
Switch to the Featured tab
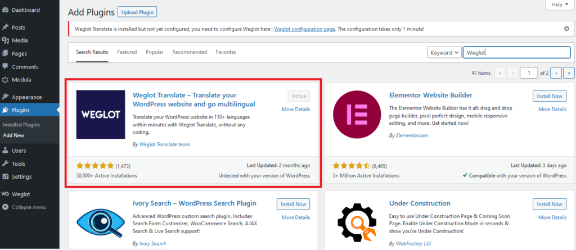click(x=127, y=52)
